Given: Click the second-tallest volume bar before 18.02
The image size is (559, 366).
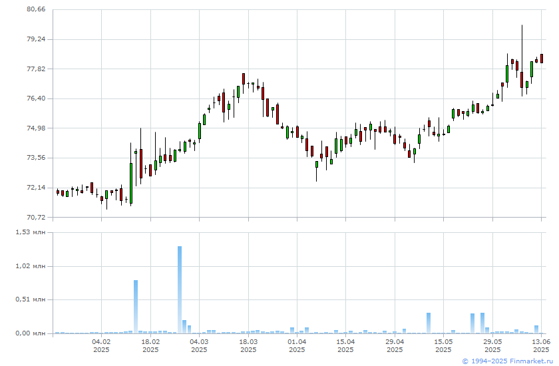Looking at the screenshot, I should (x=136, y=307).
